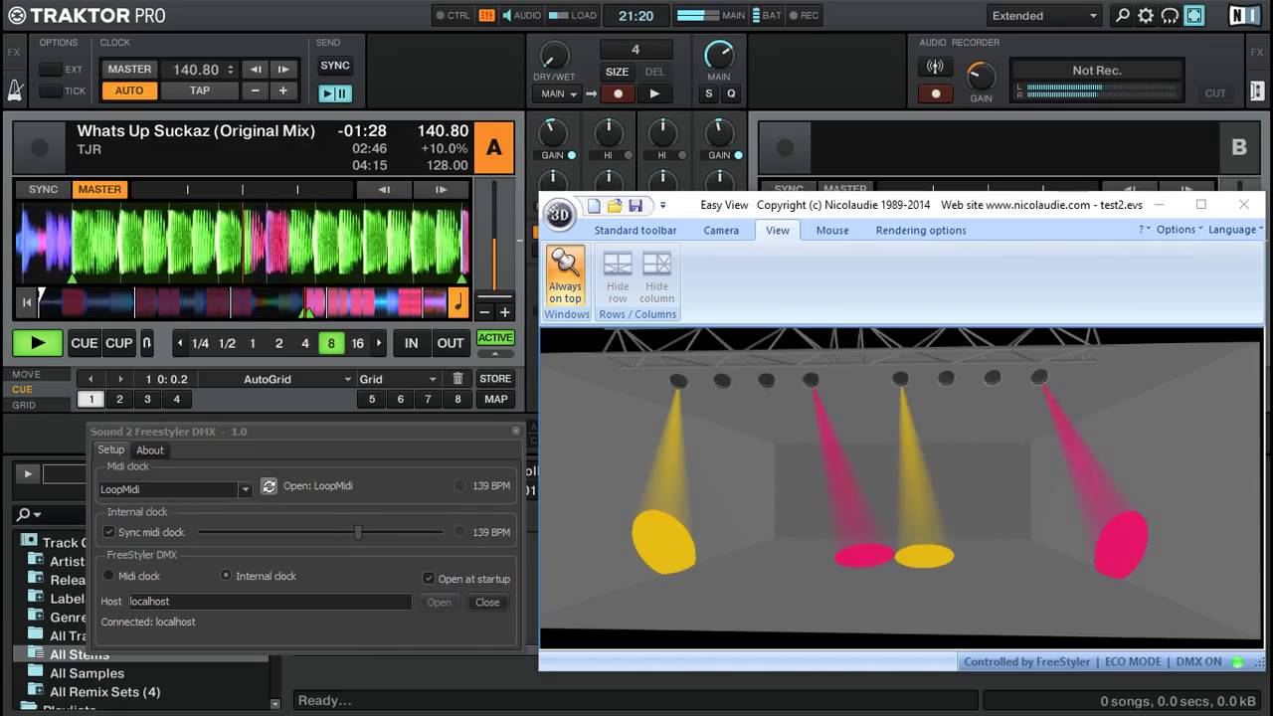The height and width of the screenshot is (716, 1273).
Task: Open About tab in Sound 2 Freestyler
Action: tap(150, 450)
